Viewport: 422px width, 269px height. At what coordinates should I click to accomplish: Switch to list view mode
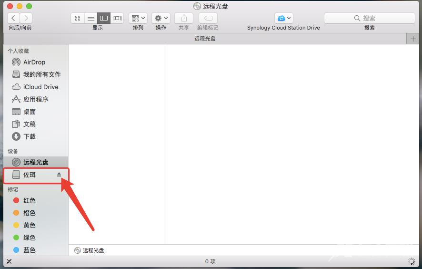[x=90, y=18]
